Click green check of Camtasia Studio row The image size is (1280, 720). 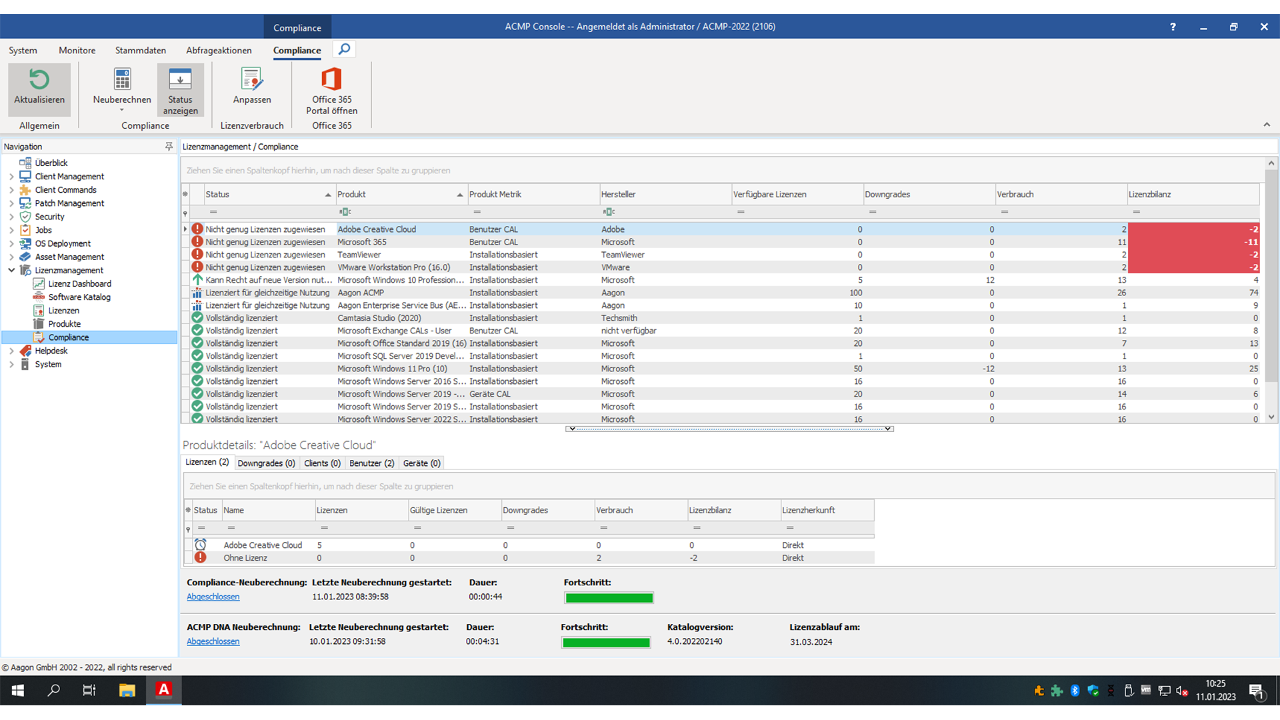pyautogui.click(x=197, y=317)
